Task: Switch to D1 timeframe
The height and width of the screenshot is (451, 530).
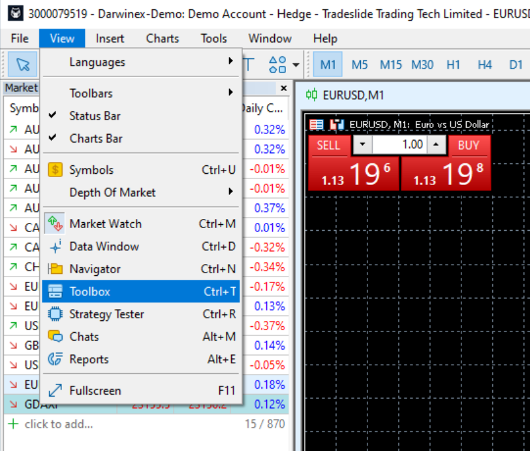Action: [516, 64]
